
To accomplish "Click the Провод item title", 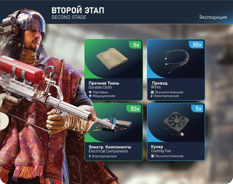I will coord(160,83).
